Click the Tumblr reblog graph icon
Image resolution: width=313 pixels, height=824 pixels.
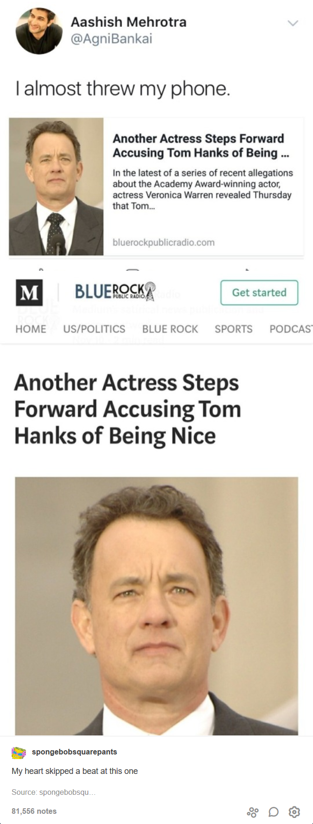coord(253,812)
